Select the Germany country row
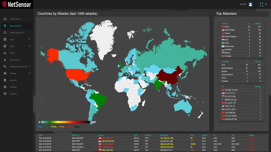Screen dimensions: 271x152 tap(241, 50)
